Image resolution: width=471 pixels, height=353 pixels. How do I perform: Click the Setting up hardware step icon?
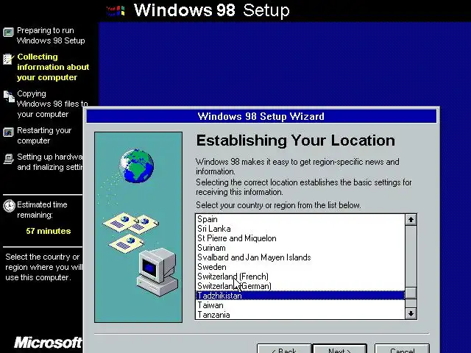pos(8,159)
